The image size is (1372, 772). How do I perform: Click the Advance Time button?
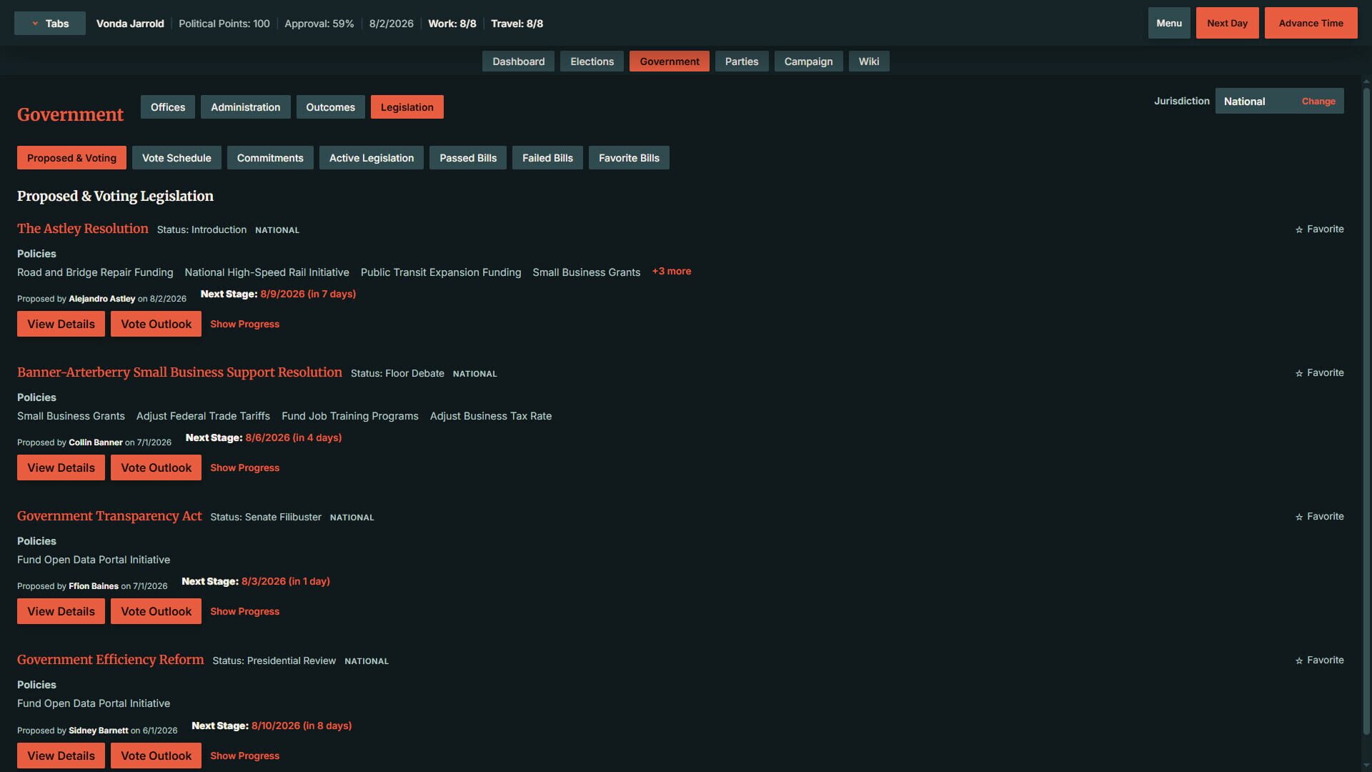[x=1311, y=23]
